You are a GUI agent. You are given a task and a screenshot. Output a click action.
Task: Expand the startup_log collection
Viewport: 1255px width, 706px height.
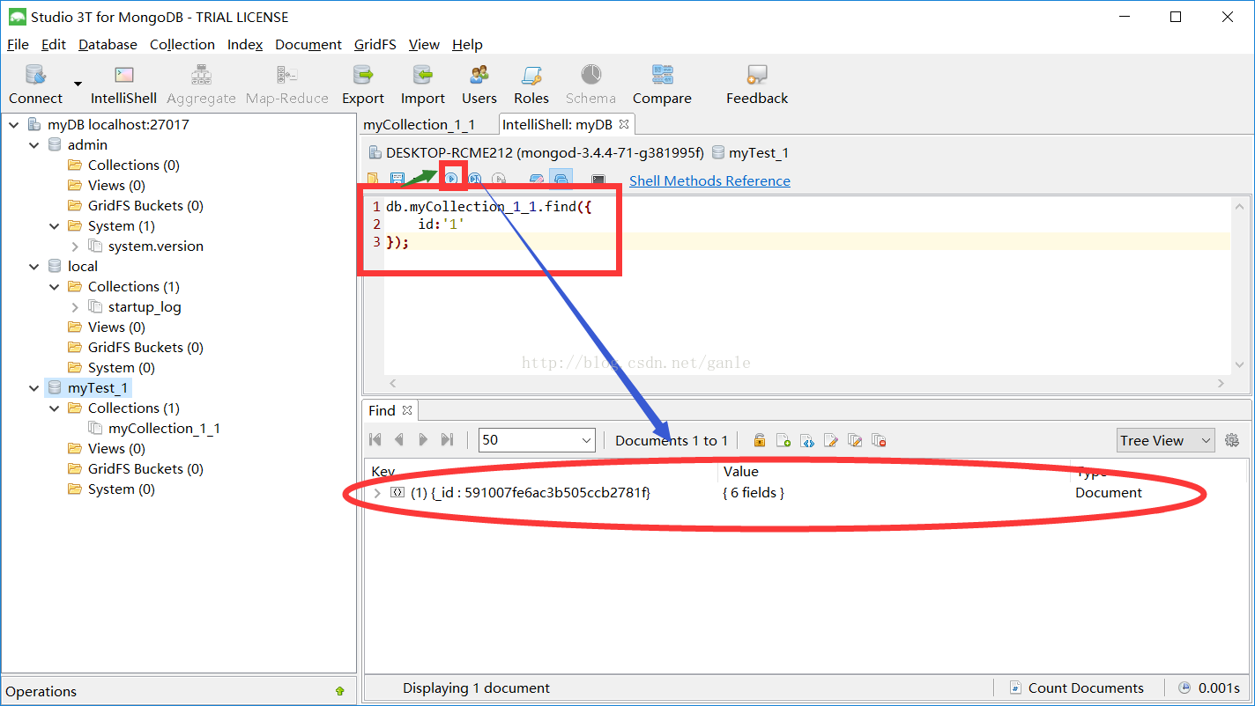point(75,307)
